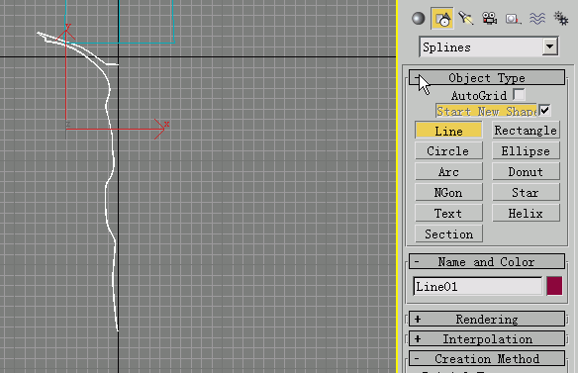This screenshot has width=578, height=373.
Task: Expand the Interpolation rollout
Action: click(x=487, y=338)
